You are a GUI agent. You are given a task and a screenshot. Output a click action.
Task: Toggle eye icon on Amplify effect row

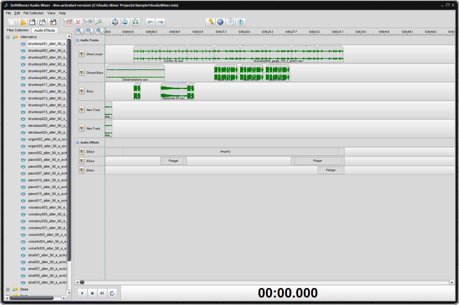pyautogui.click(x=82, y=152)
